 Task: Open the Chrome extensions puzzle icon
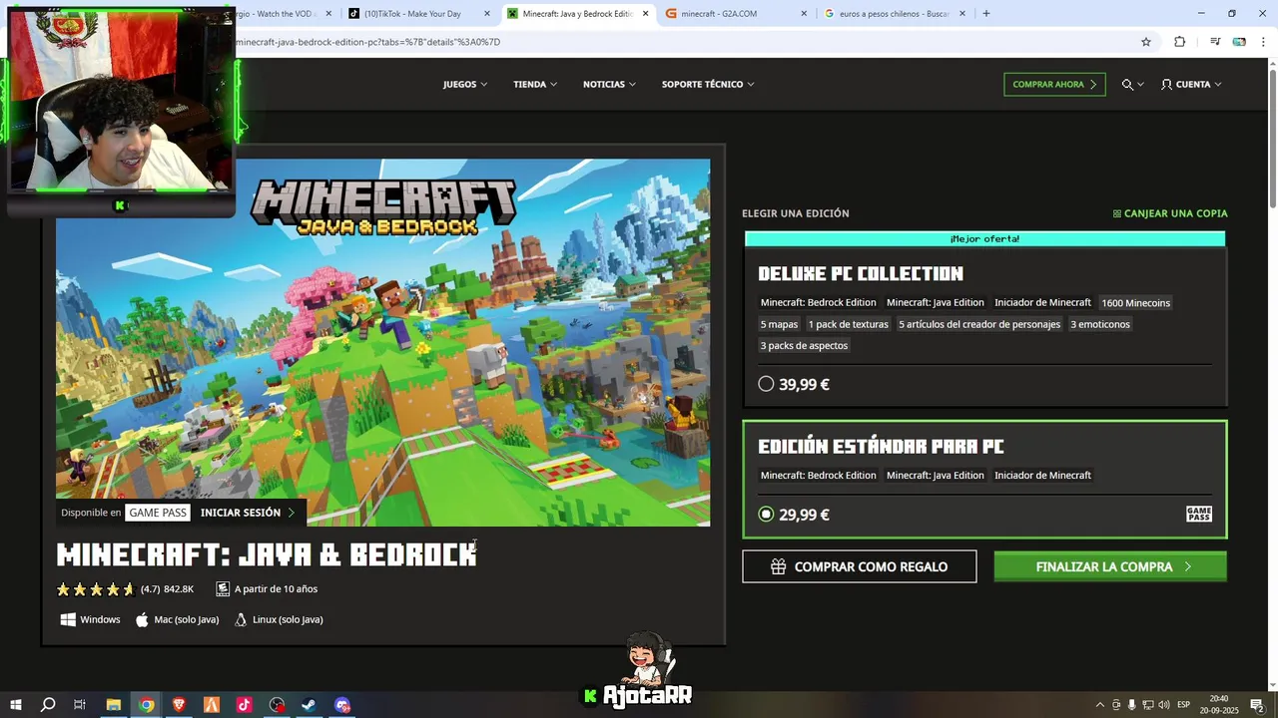[x=1179, y=42]
